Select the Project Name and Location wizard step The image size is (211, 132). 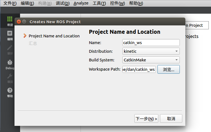tap(54, 36)
